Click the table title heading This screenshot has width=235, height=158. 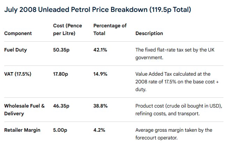[97, 10]
